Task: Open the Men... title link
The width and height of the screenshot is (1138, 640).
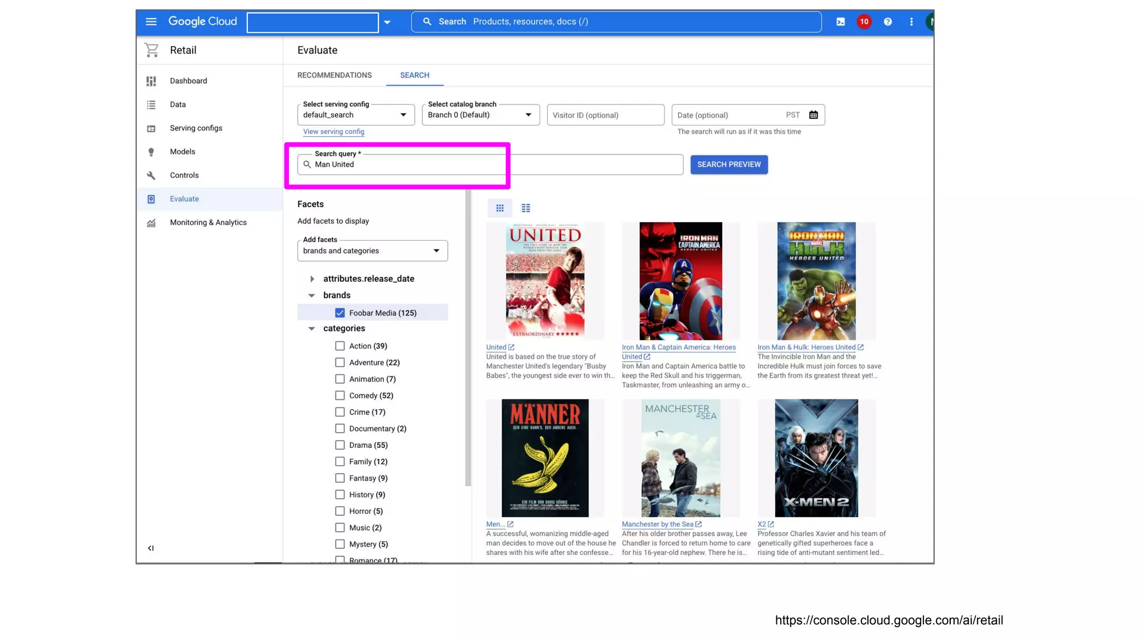Action: (496, 524)
